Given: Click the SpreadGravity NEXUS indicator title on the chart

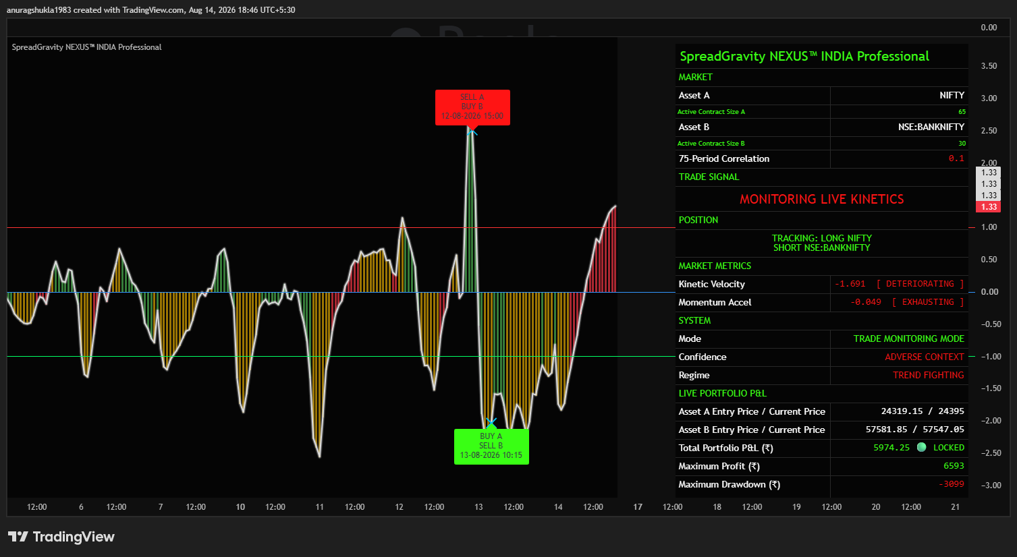Looking at the screenshot, I should tap(86, 47).
